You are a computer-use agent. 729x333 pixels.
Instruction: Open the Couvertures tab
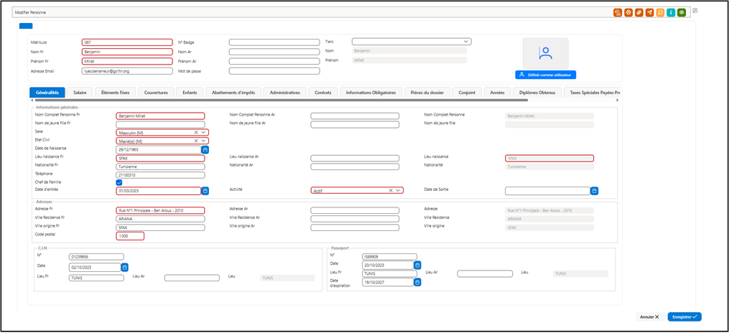[157, 93]
